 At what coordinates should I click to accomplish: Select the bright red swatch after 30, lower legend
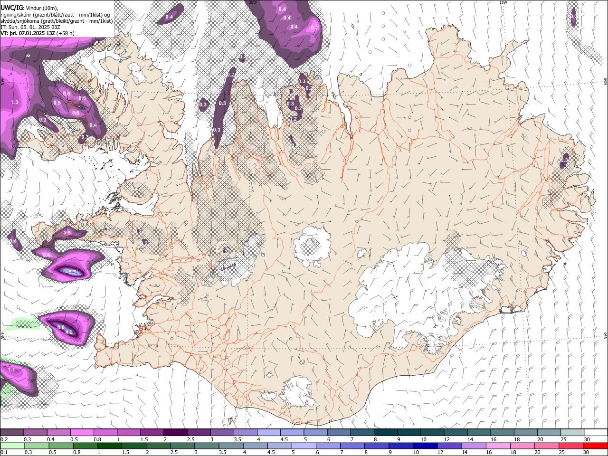tap(595, 446)
